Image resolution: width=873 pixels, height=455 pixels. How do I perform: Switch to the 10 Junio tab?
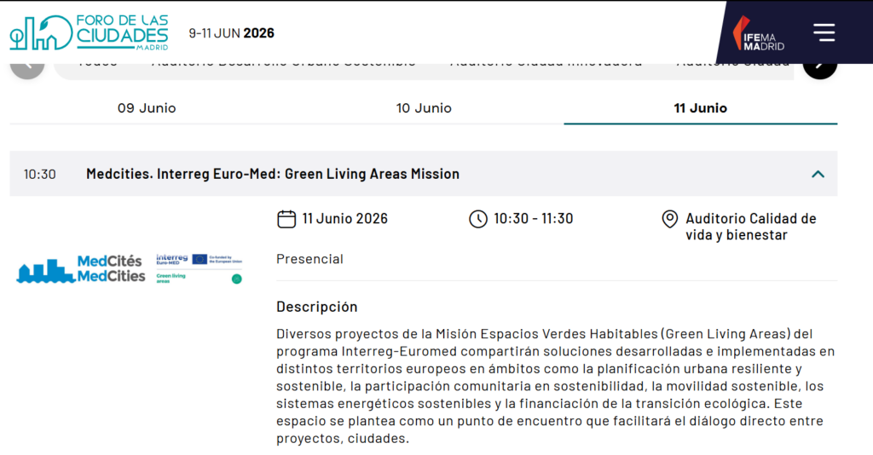coord(424,108)
